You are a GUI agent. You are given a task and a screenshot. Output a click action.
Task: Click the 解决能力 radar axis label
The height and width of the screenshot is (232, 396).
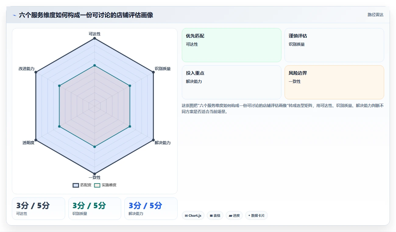point(163,143)
